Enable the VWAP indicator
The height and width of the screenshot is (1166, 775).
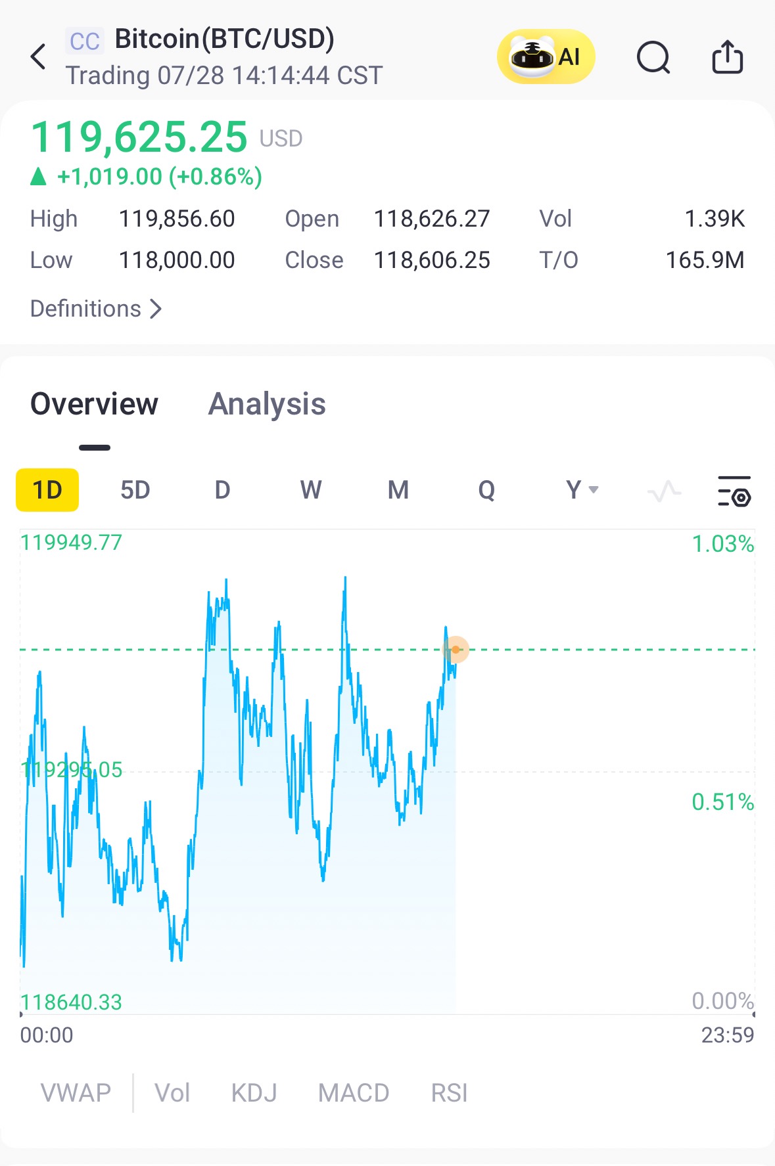pos(76,1093)
